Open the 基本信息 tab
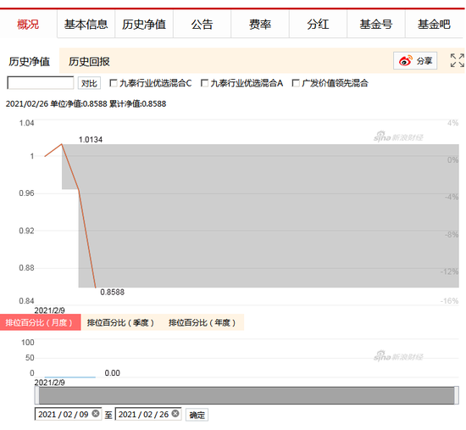The width and height of the screenshot is (466, 430). [86, 24]
